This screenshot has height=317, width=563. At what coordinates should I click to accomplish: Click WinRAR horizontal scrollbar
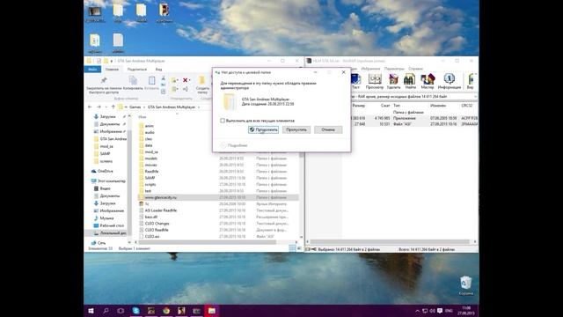coord(390,242)
